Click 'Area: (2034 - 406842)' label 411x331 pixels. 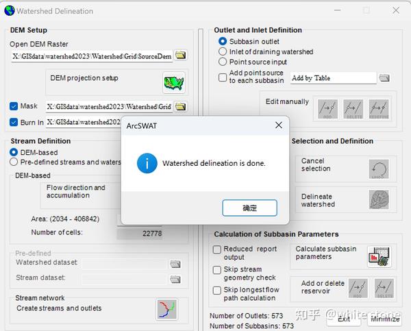coord(65,219)
